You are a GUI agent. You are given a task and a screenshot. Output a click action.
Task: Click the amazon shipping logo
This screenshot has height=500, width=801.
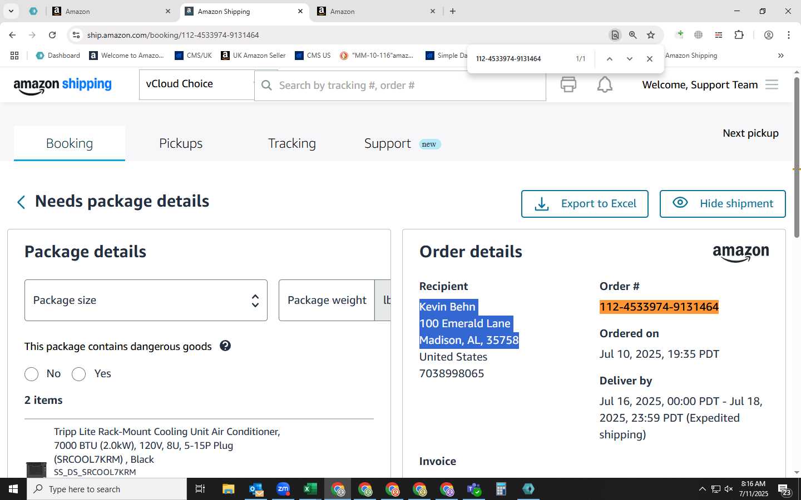tap(62, 85)
